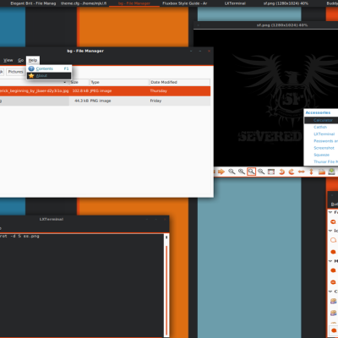Select Calculator in Accessories menu
This screenshot has height=338, width=338.
(x=321, y=120)
